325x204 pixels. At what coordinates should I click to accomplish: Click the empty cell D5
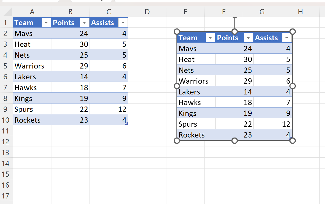(x=147, y=66)
